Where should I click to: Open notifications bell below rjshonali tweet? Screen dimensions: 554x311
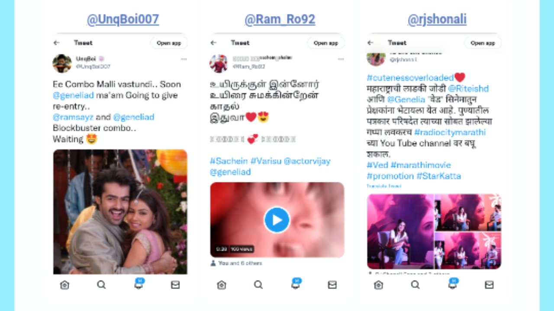point(453,284)
